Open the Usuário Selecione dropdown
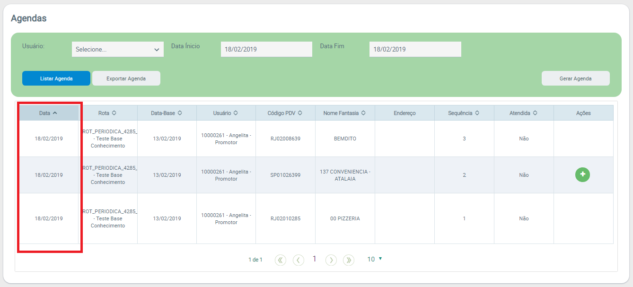This screenshot has height=287, width=633. tap(117, 50)
